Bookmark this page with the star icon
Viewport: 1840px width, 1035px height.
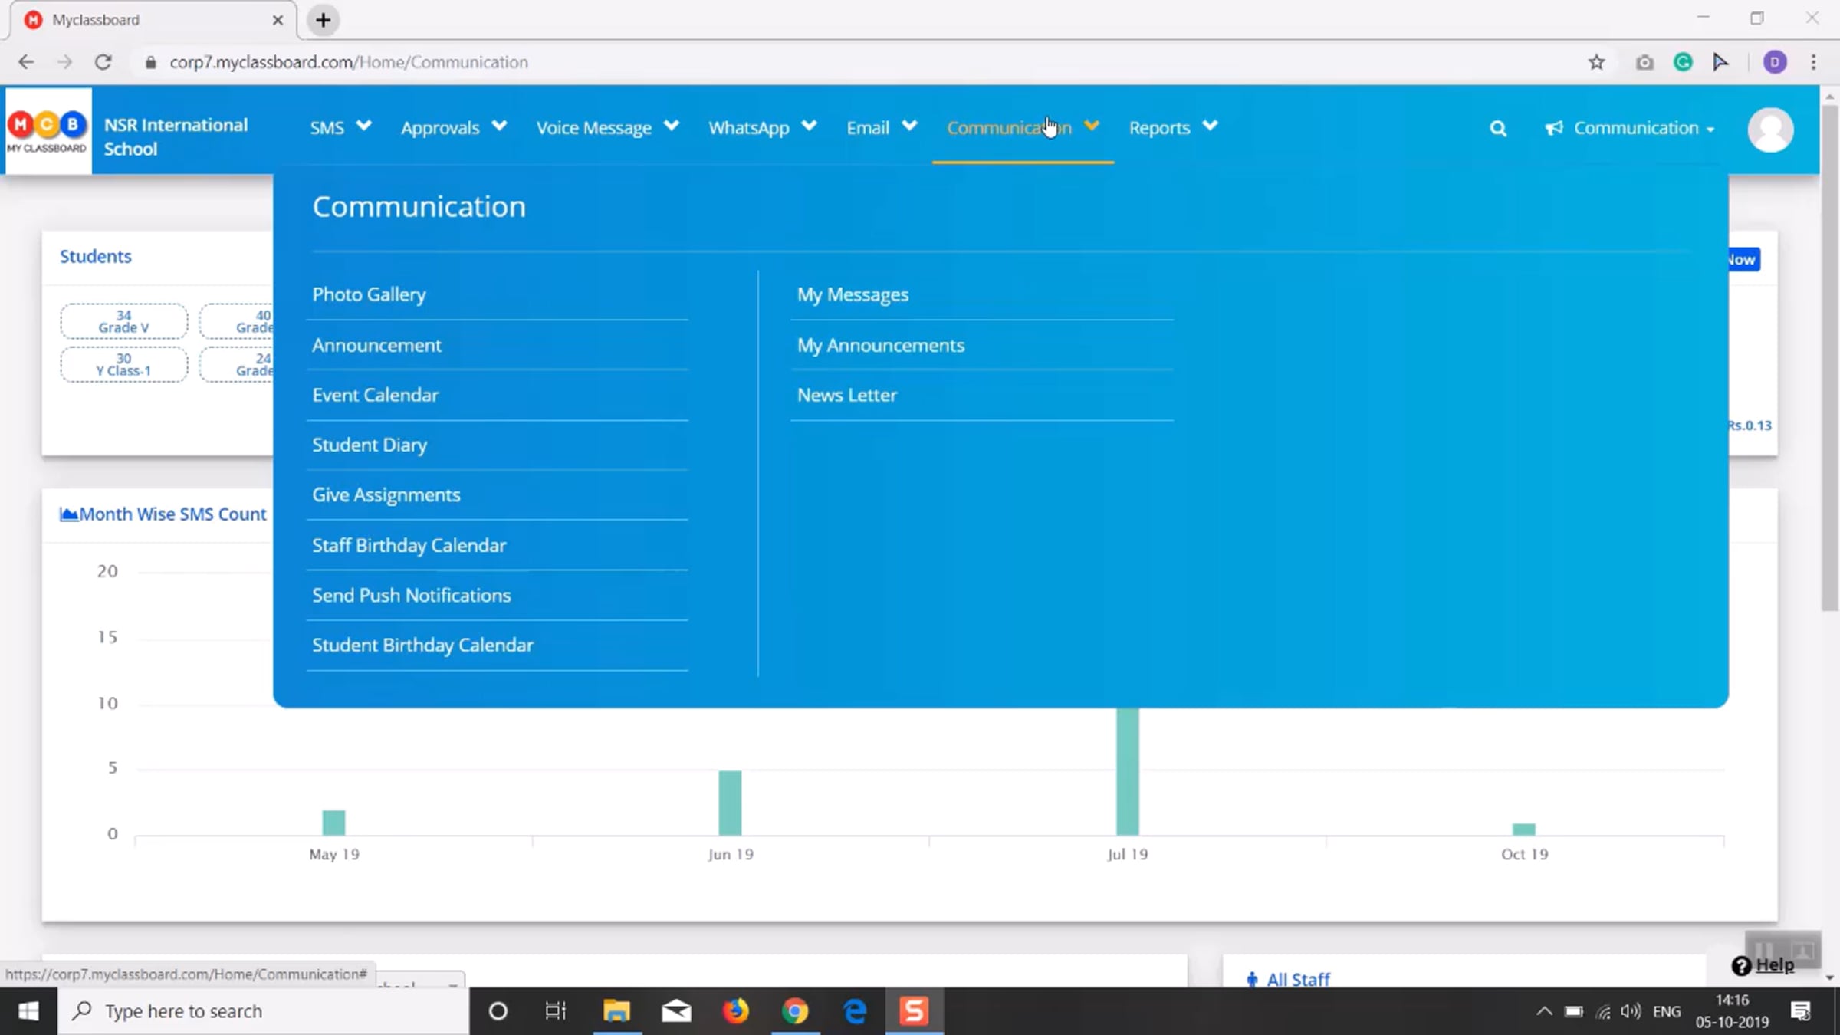(x=1596, y=62)
